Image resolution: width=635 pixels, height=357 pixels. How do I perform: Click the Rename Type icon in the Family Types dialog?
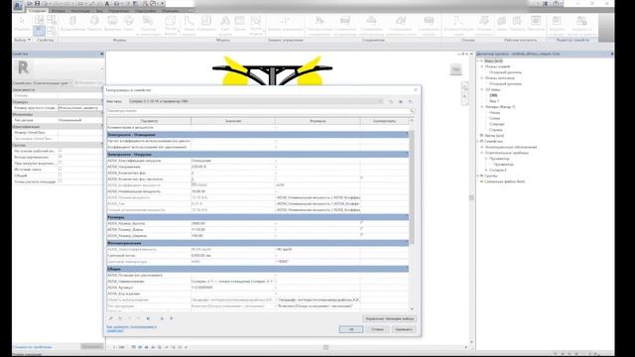(401, 101)
